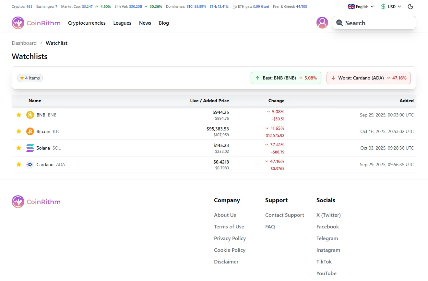The width and height of the screenshot is (428, 281).
Task: Click the user profile avatar
Action: [x=322, y=23]
